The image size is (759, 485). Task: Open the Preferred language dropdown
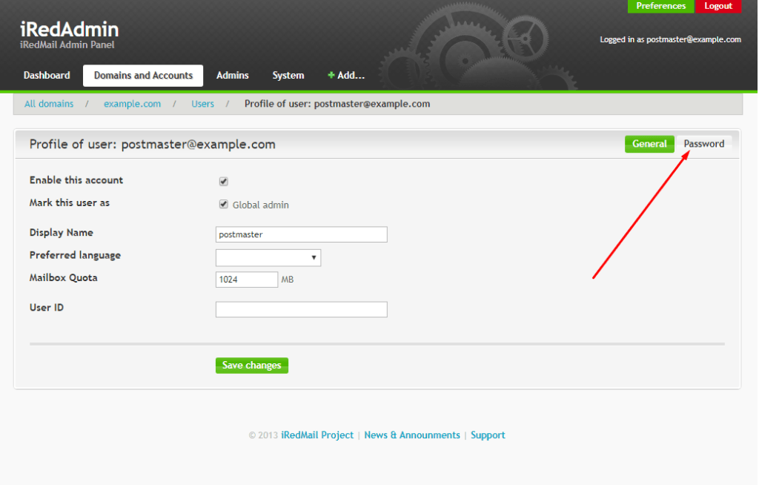[x=268, y=257]
